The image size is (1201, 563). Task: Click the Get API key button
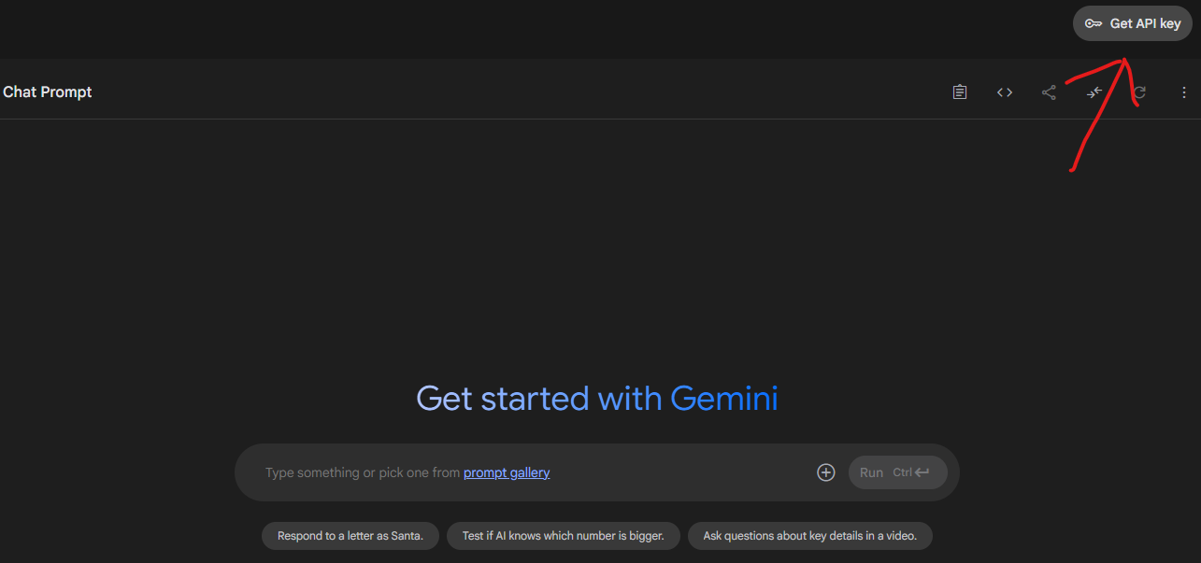point(1133,23)
